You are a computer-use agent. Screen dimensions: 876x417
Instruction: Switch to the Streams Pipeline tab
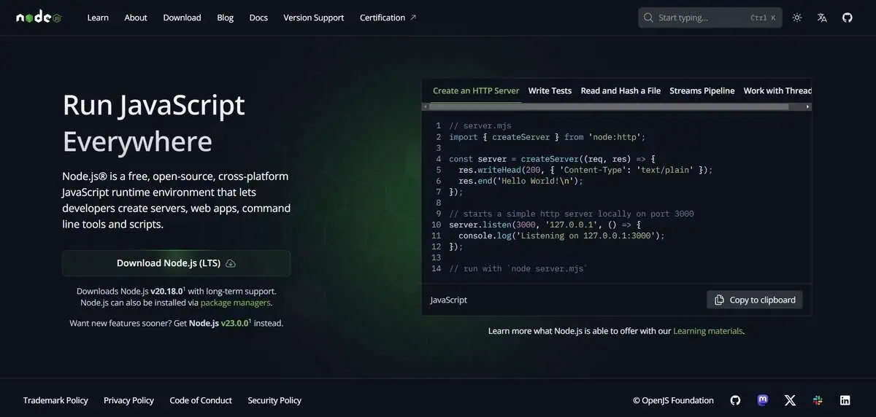pyautogui.click(x=702, y=90)
